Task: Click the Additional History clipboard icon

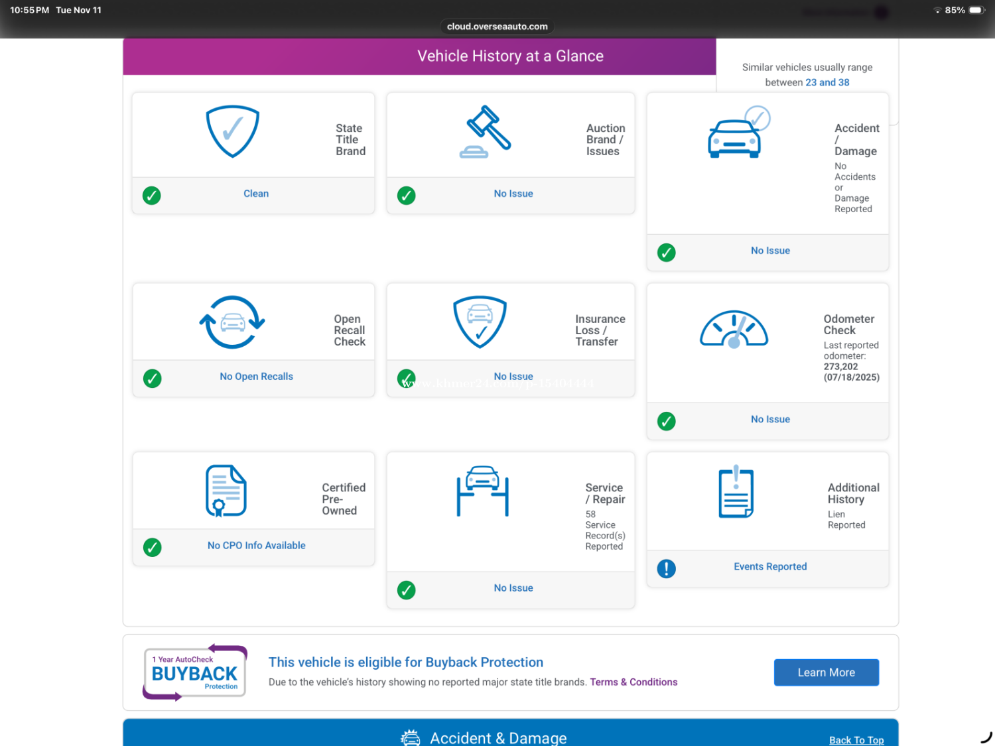Action: coord(736,492)
